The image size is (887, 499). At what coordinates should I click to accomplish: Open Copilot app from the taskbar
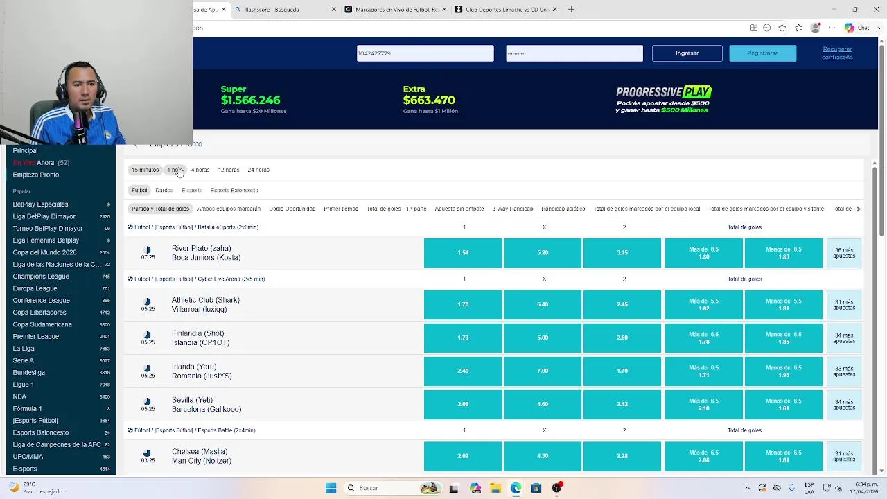coord(475,488)
